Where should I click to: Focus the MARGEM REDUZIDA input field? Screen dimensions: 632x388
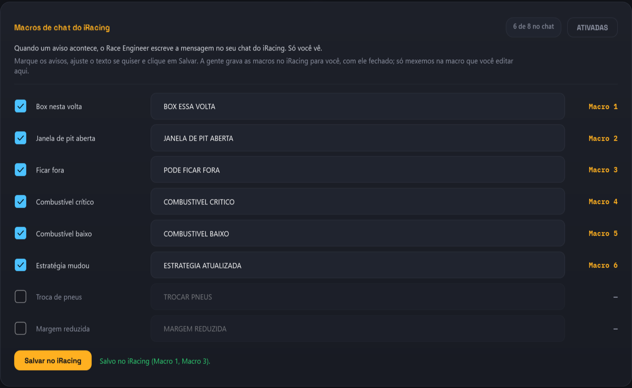tap(358, 328)
